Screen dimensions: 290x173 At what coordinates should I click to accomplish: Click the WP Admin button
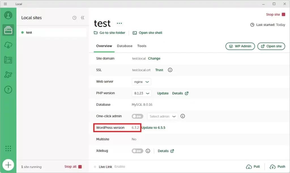(x=240, y=46)
